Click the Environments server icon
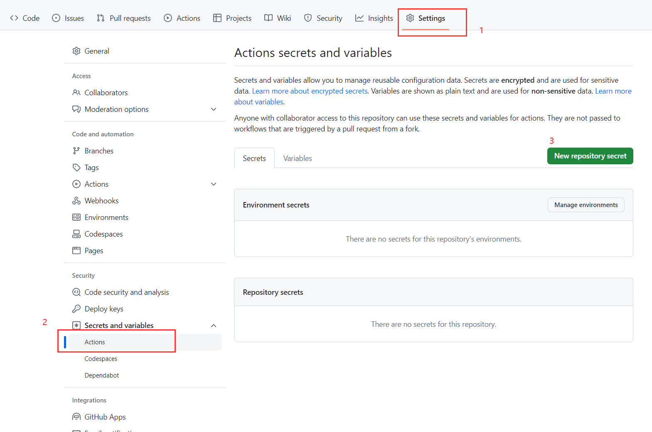The height and width of the screenshot is (432, 652). [76, 217]
